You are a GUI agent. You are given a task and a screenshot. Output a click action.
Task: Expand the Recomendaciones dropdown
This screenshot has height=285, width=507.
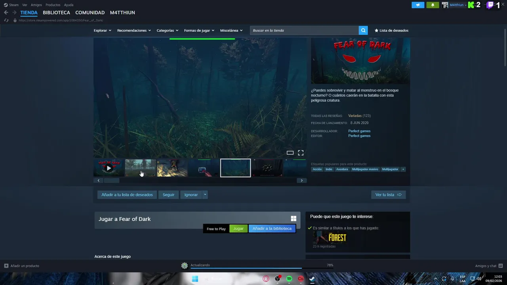click(x=134, y=30)
